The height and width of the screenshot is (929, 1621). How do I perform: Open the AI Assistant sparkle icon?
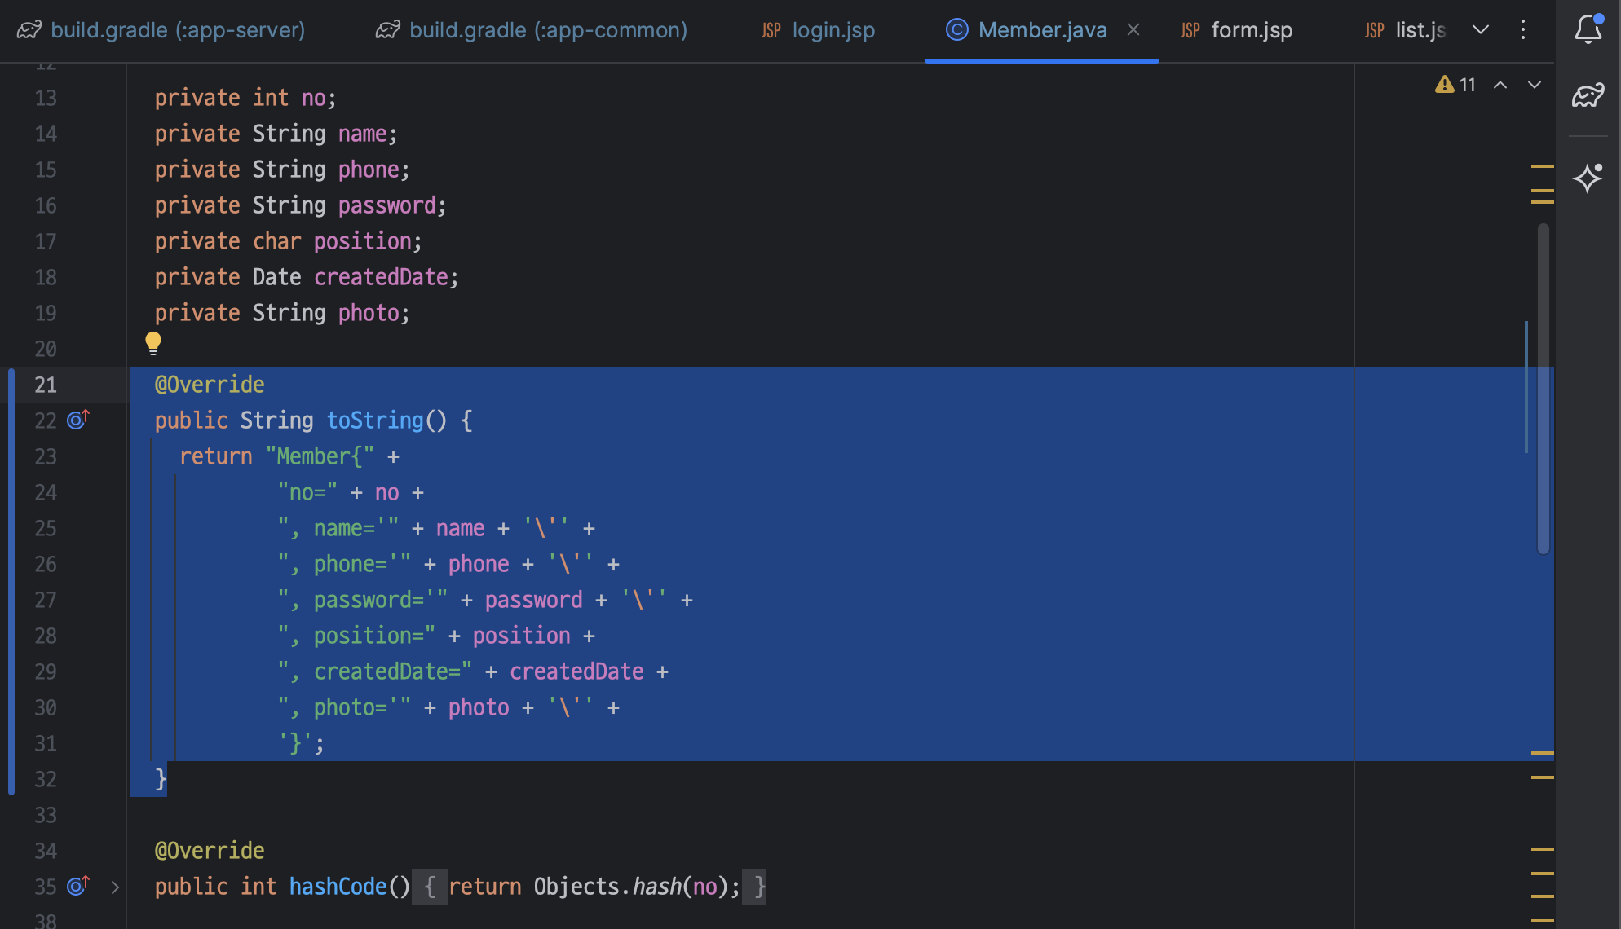coord(1588,178)
